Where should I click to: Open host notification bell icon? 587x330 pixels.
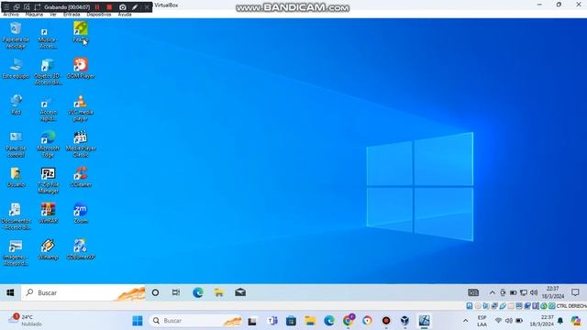[x=560, y=321]
